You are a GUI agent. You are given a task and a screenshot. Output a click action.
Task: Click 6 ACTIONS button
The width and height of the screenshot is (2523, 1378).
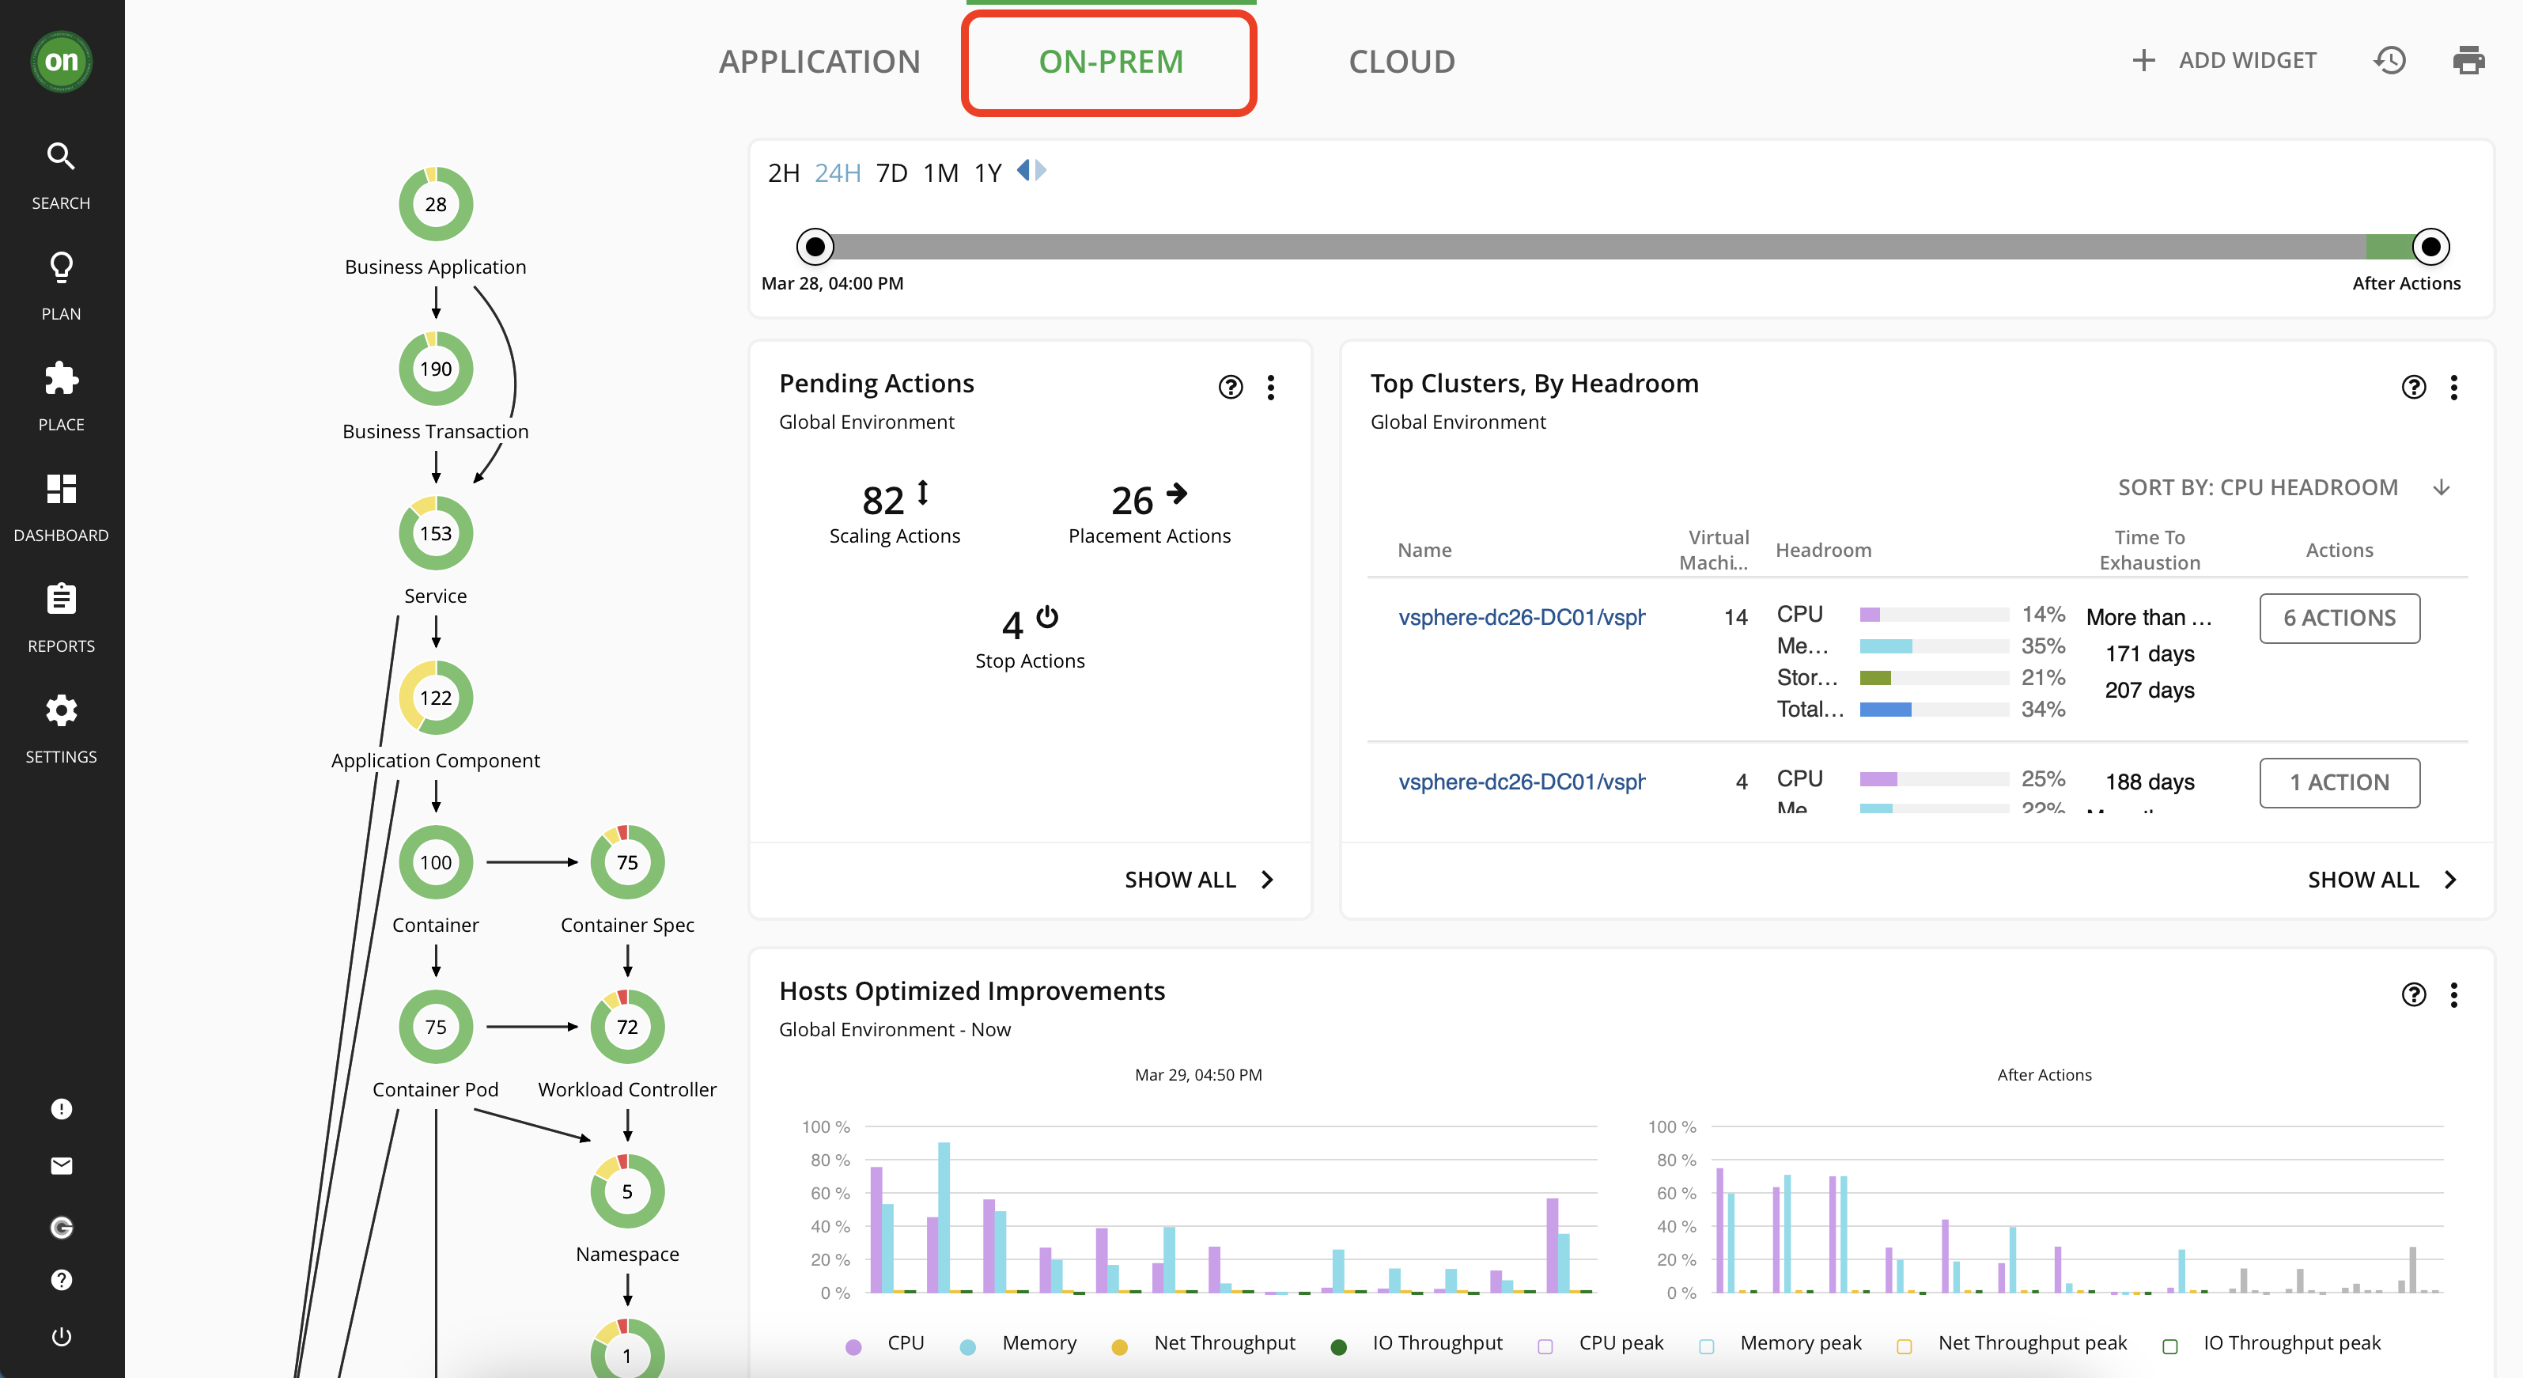coord(2339,618)
